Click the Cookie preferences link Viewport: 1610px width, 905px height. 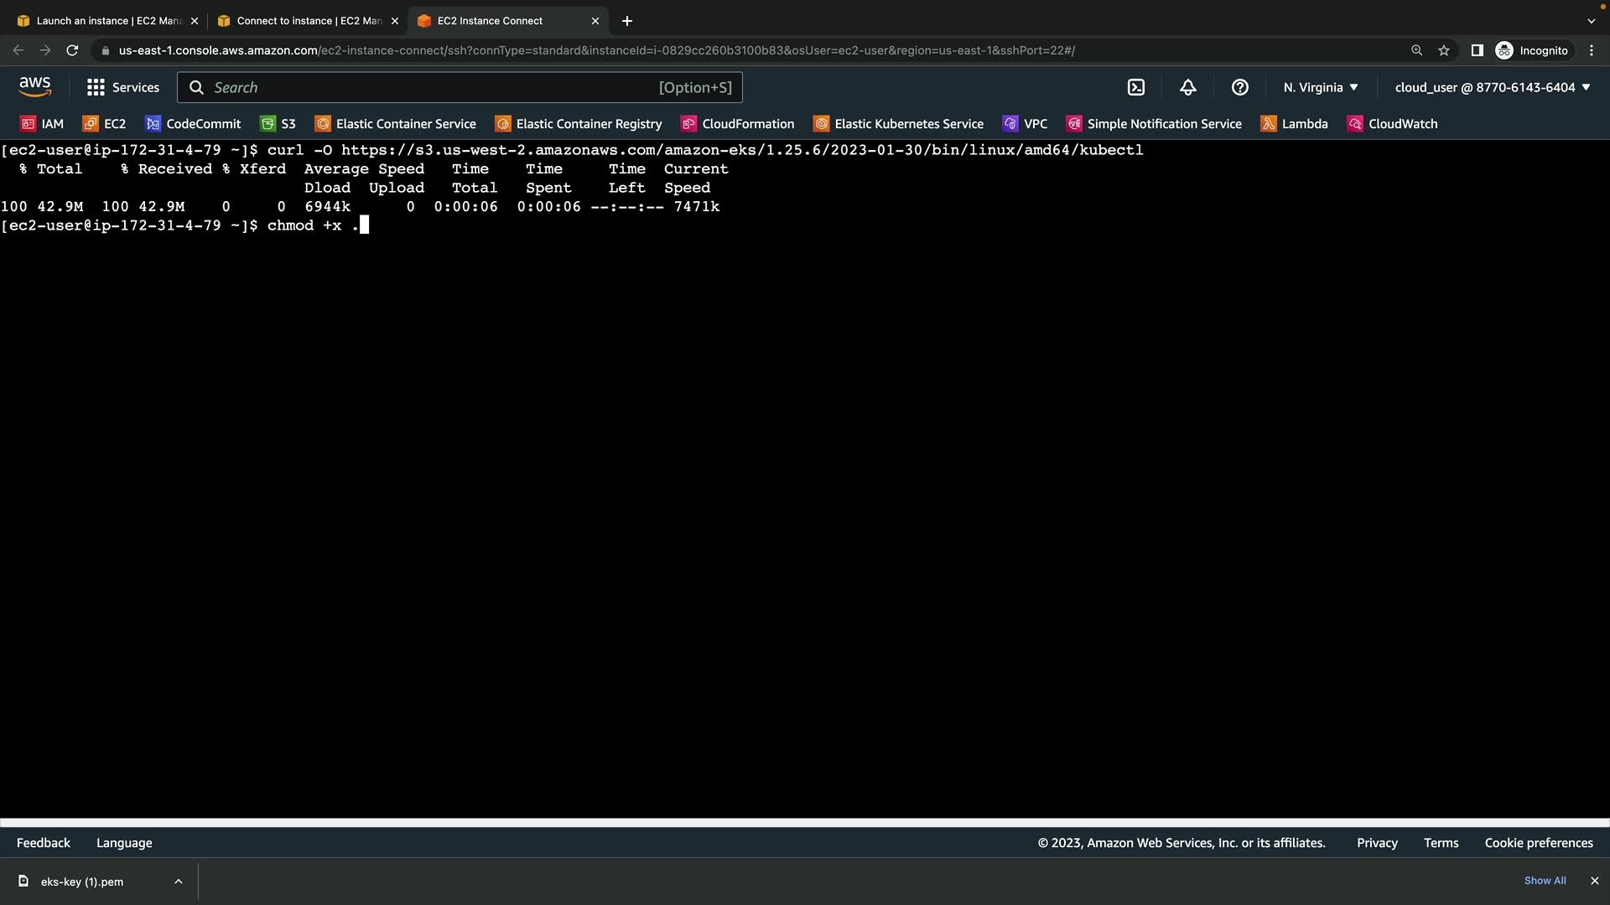point(1539,843)
